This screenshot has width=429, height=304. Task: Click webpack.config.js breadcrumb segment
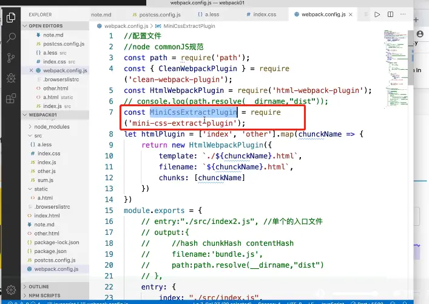(126, 26)
